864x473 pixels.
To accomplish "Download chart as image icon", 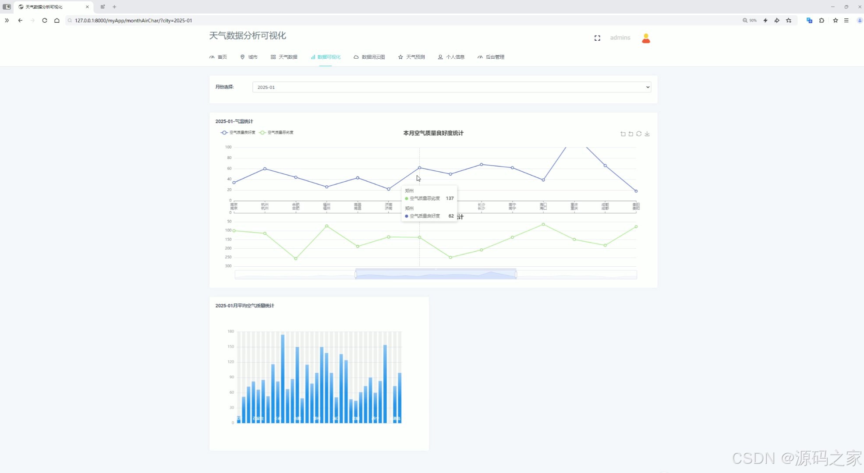I will coord(647,134).
